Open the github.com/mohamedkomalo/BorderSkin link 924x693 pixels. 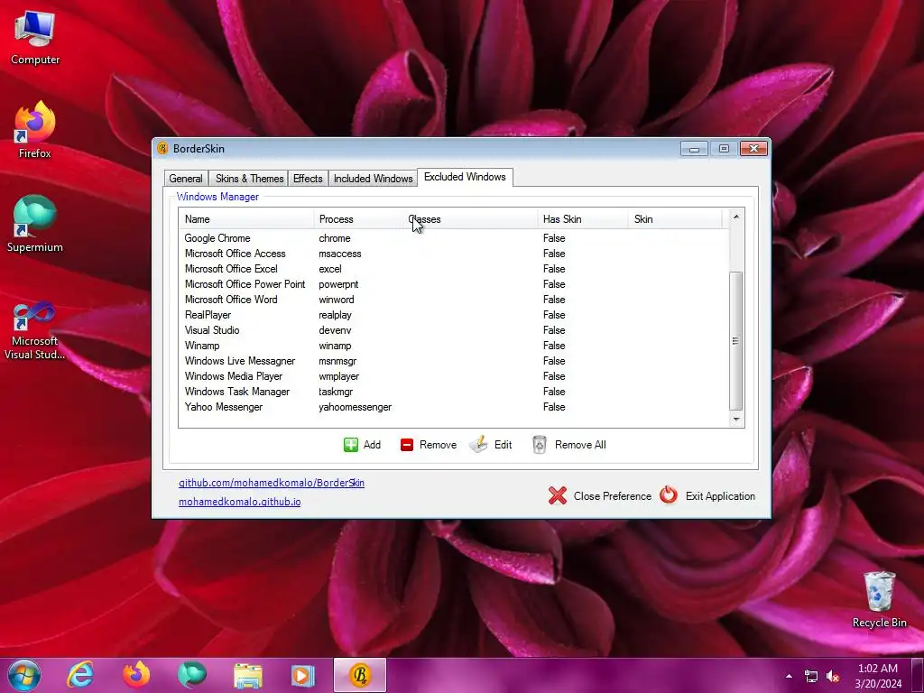272,483
